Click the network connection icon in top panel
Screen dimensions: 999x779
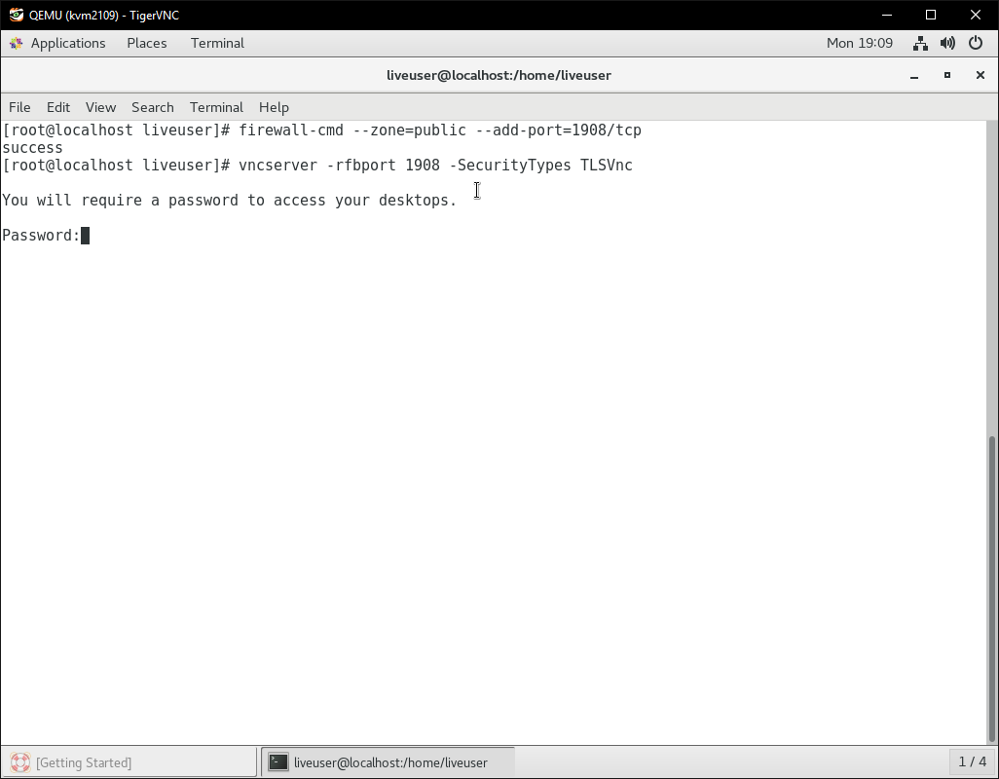[x=920, y=43]
